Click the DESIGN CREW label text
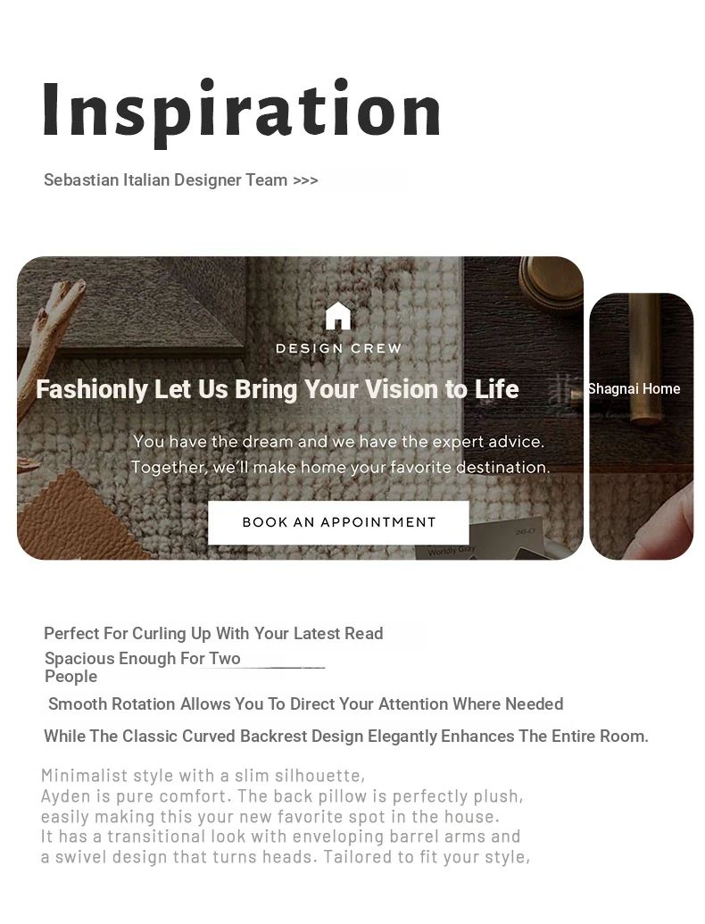Image resolution: width=705 pixels, height=924 pixels. pos(338,348)
